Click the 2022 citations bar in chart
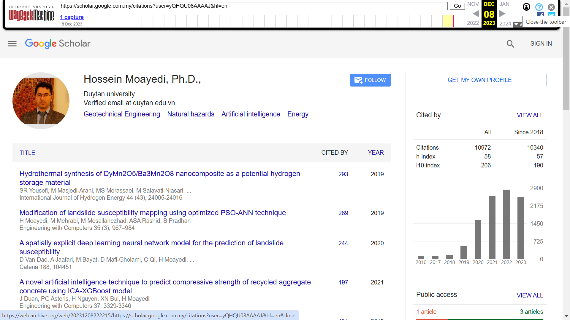This screenshot has width=570, height=320. (x=506, y=224)
